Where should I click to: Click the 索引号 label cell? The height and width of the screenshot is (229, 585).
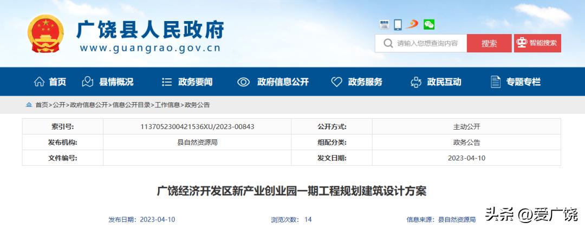click(x=63, y=127)
